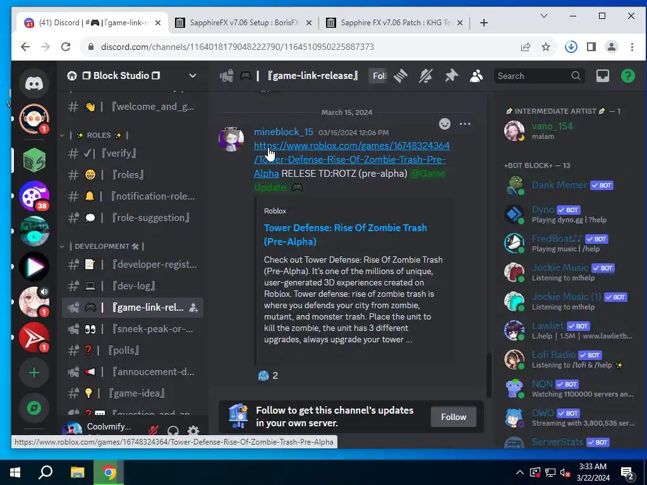647x485 pixels.
Task: Open User Settings gear icon
Action: 193,431
